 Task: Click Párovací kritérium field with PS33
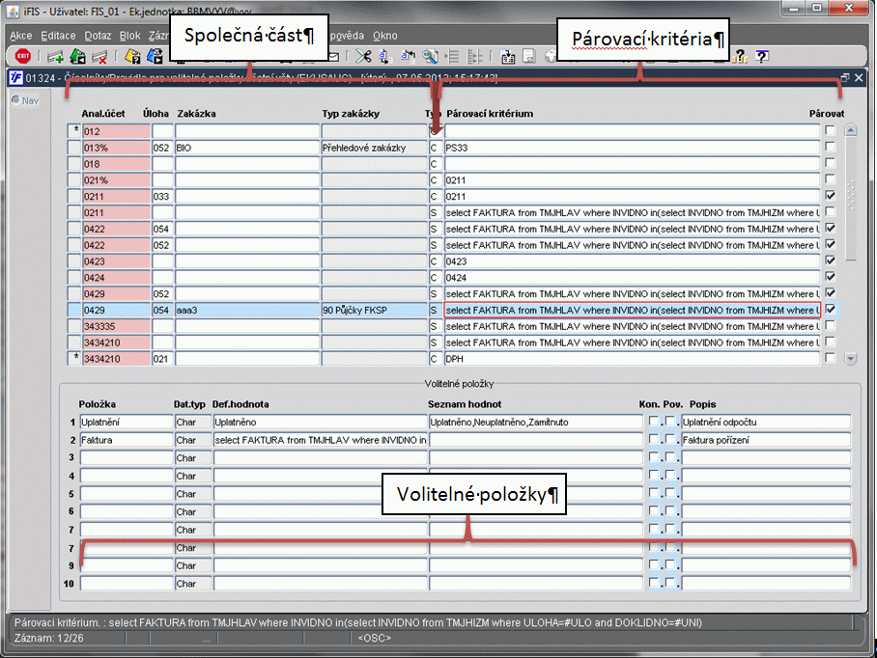click(x=632, y=148)
